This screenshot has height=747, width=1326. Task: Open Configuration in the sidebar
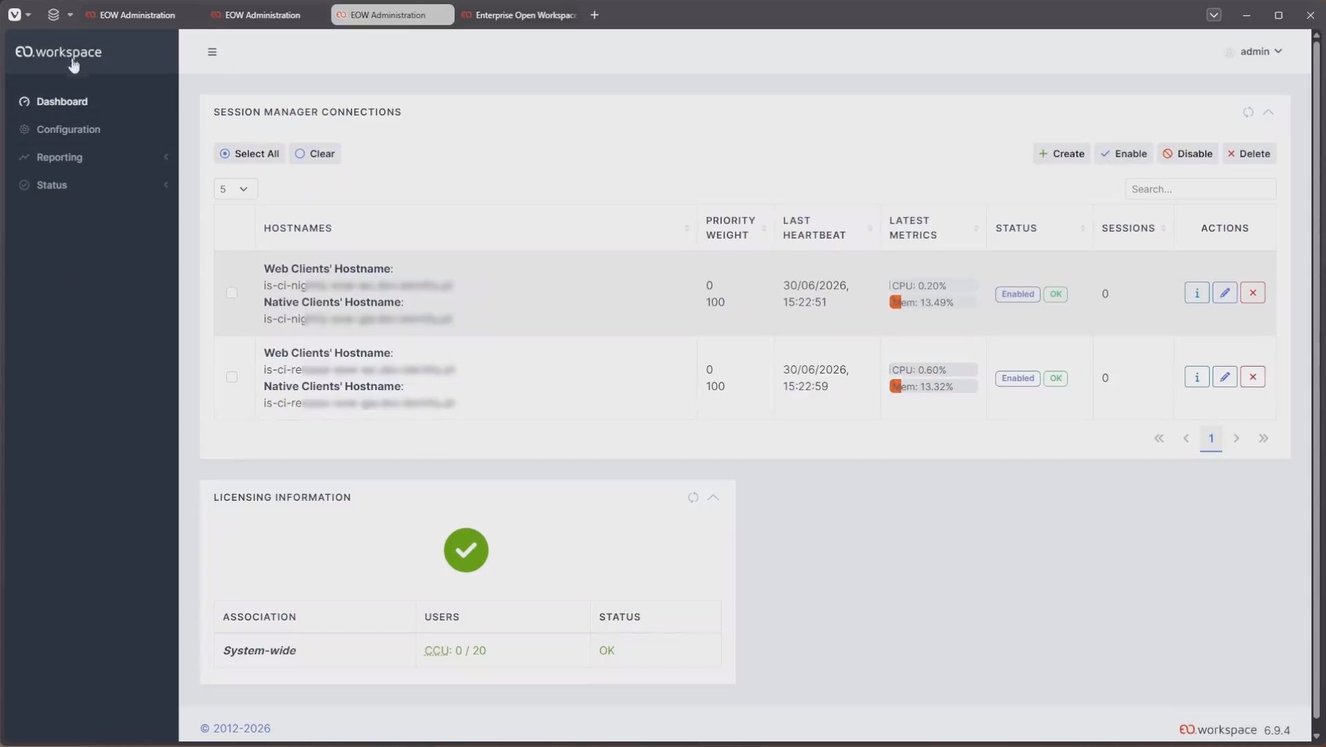[69, 129]
